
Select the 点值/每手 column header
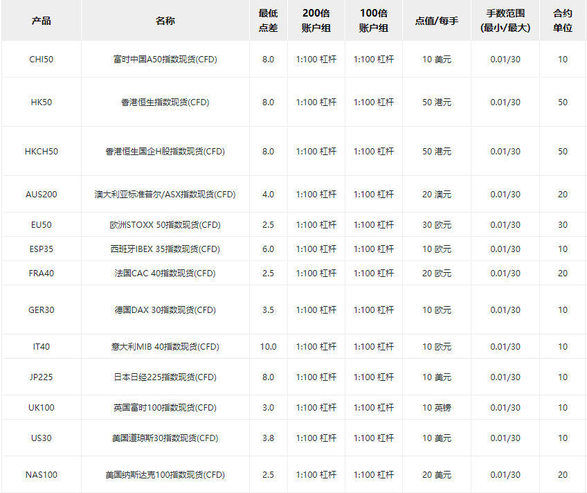click(x=436, y=21)
